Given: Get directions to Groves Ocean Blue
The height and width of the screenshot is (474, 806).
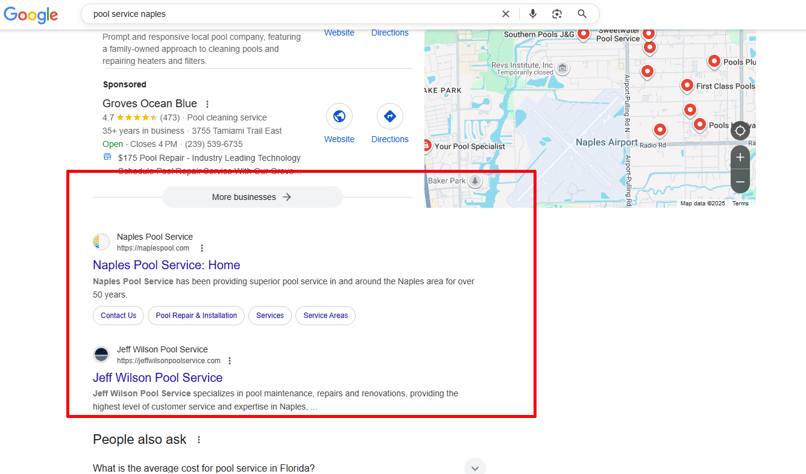Looking at the screenshot, I should (389, 116).
